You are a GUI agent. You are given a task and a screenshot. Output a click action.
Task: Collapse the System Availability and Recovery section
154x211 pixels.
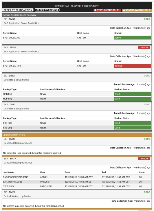(x=77, y=15)
